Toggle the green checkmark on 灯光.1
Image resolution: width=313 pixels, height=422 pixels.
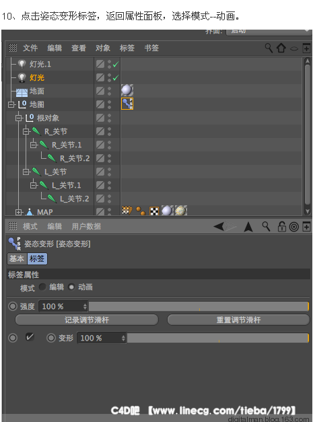pyautogui.click(x=116, y=65)
